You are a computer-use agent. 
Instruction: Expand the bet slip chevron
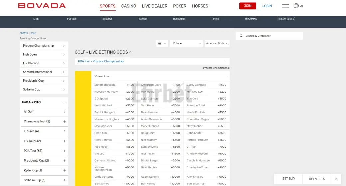coord(336,179)
